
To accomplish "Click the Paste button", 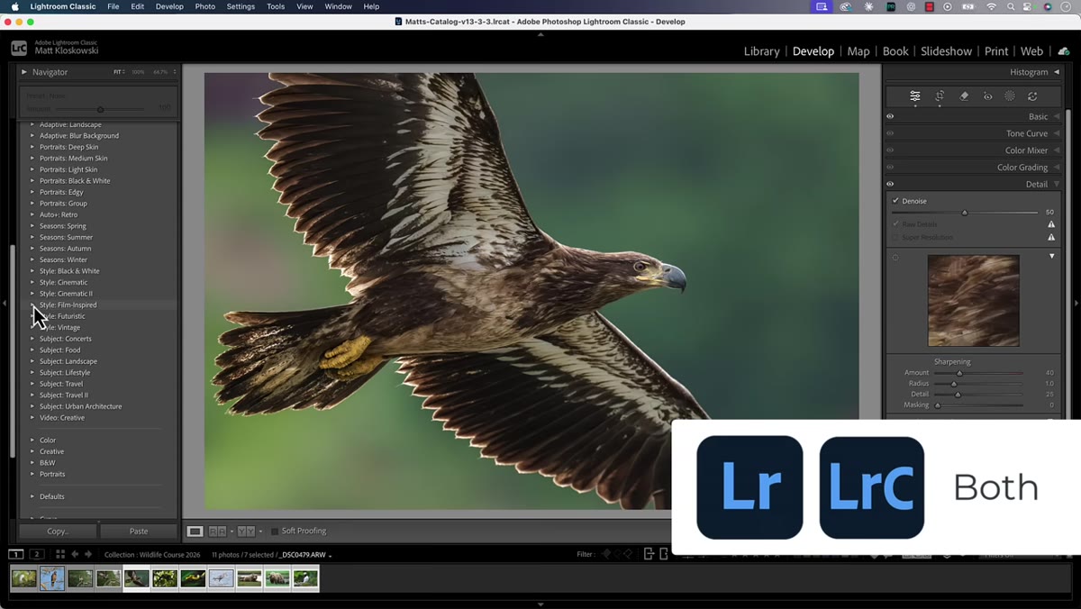I will coord(139,532).
